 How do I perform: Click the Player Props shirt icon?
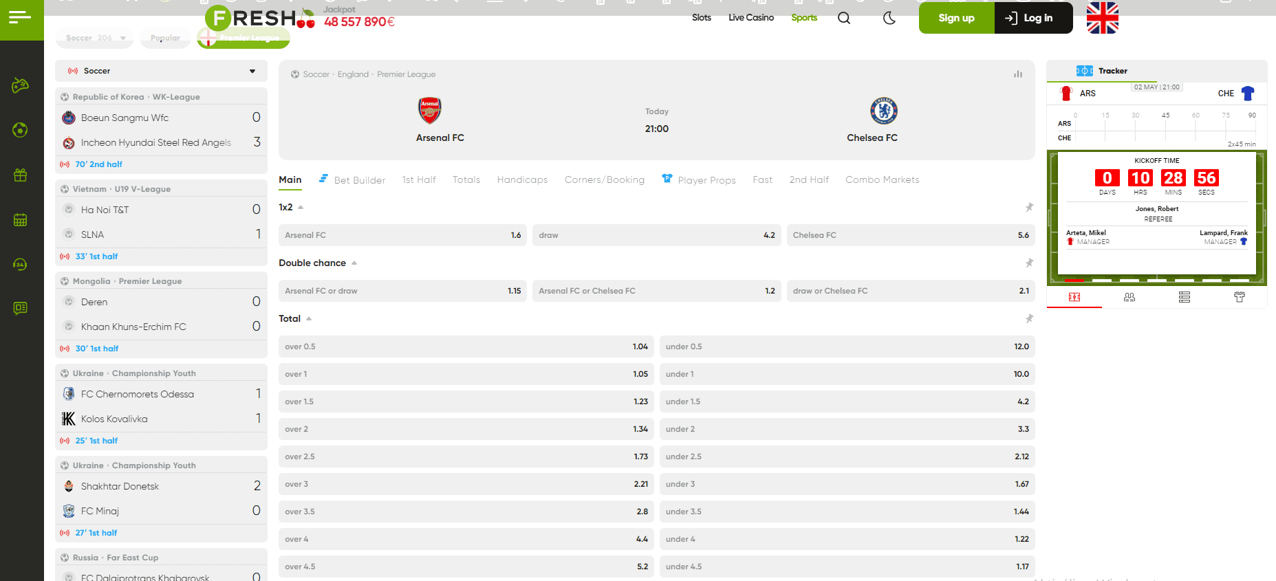pos(667,179)
